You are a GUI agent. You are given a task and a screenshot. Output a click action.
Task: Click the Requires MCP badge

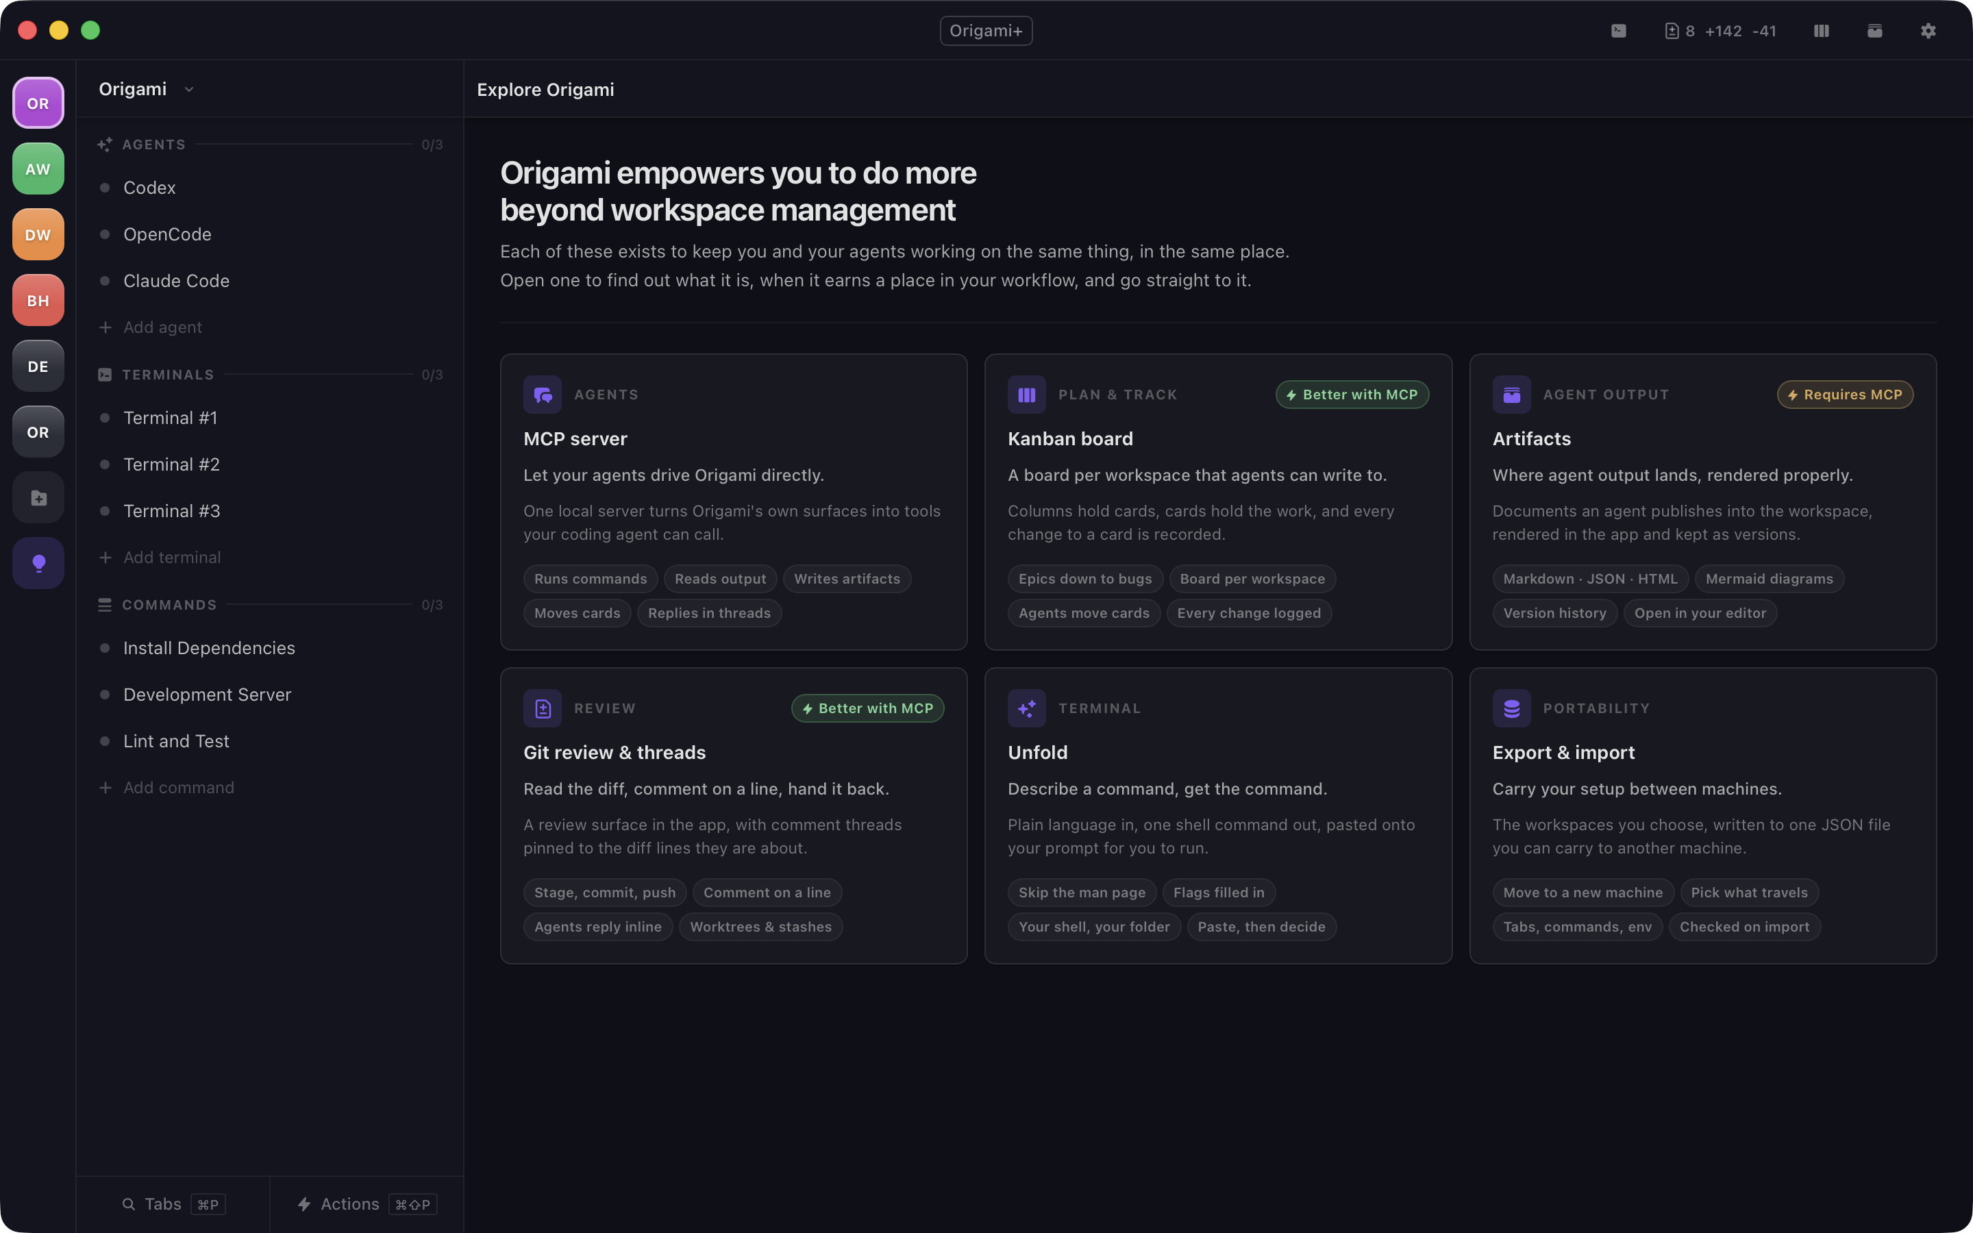tap(1845, 395)
